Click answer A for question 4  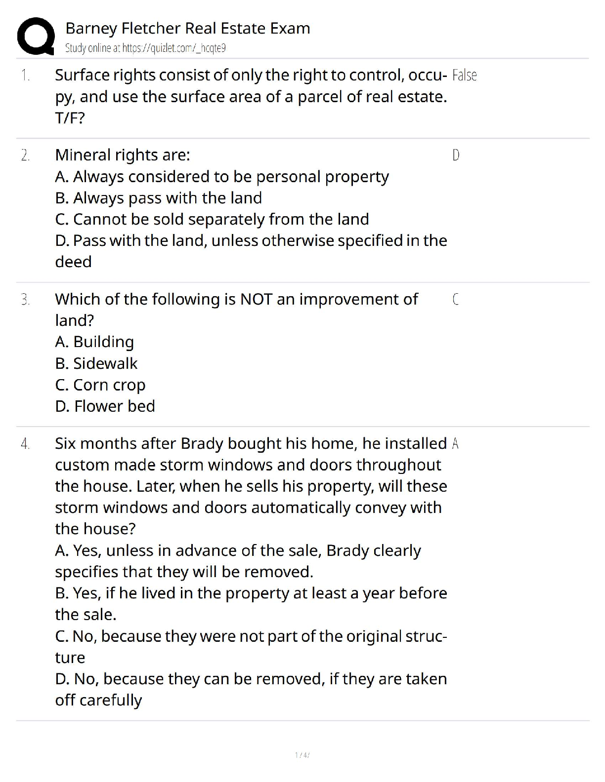coord(455,444)
